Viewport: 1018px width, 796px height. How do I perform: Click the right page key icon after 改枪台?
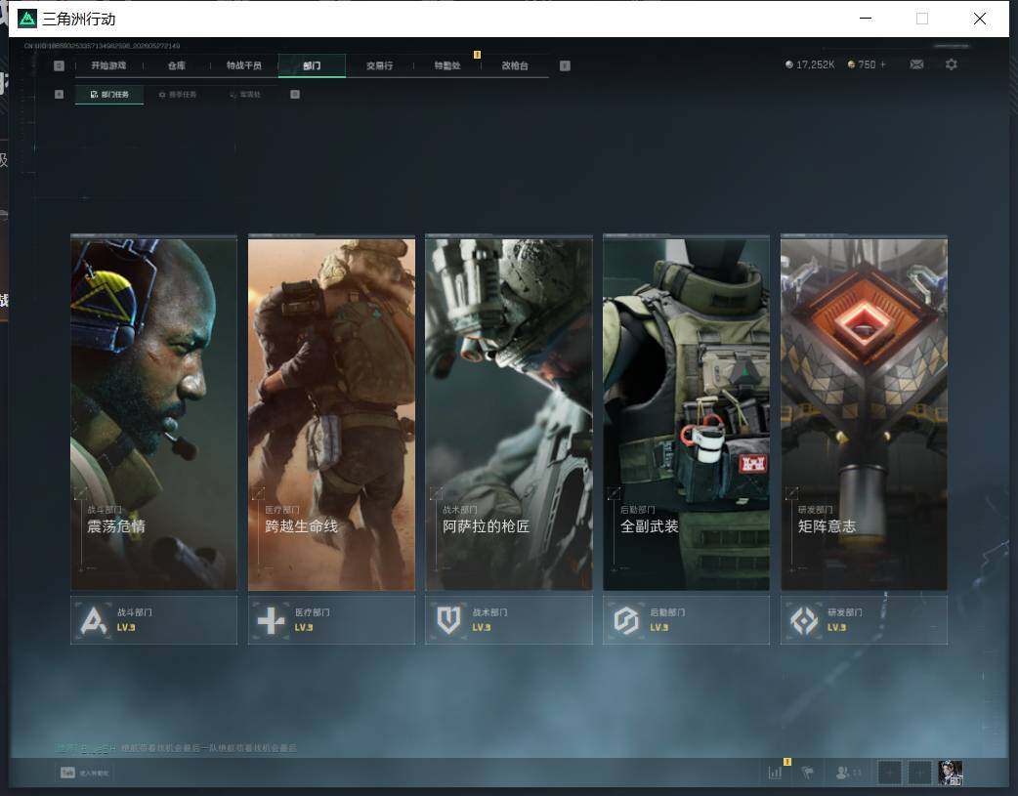565,65
